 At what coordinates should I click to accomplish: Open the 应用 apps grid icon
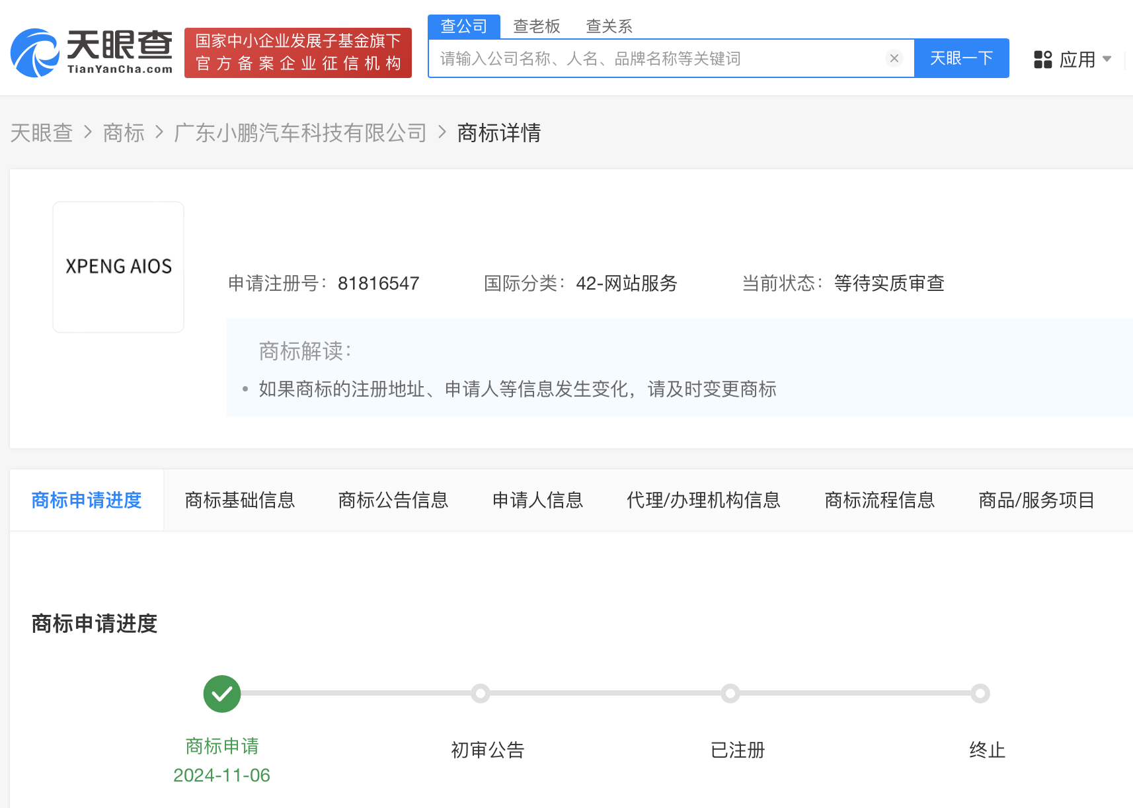pos(1042,60)
